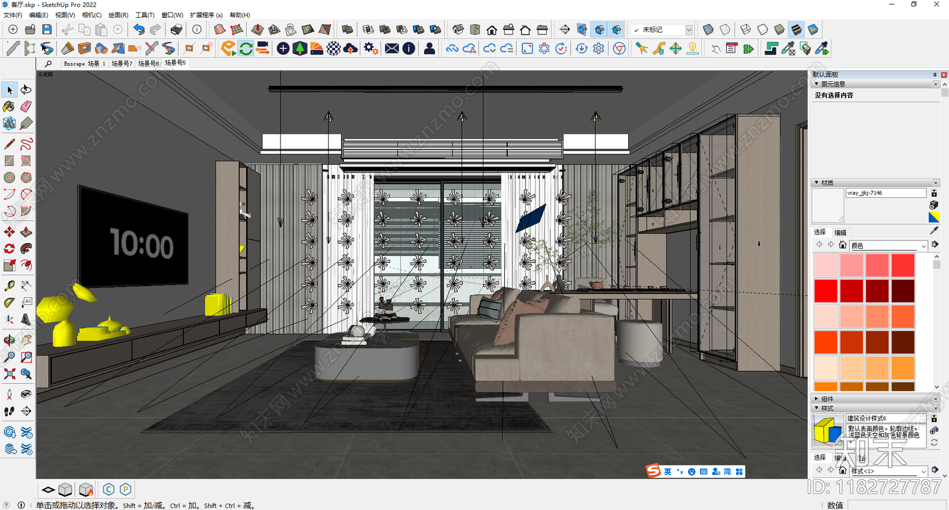
Task: Click the sample paint eyedropper in materials panel
Action: point(934,230)
